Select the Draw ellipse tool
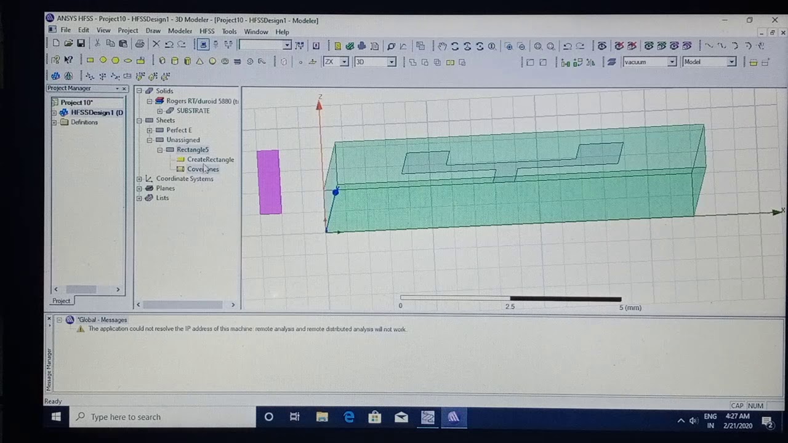This screenshot has width=788, height=443. click(127, 61)
